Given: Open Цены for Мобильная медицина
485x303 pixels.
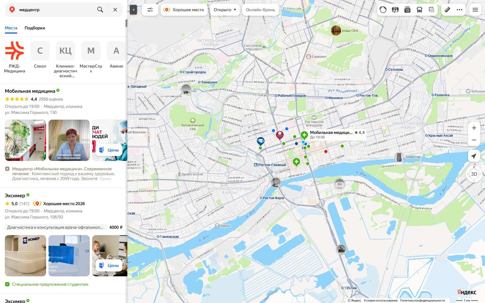Looking at the screenshot, I should coord(109,150).
